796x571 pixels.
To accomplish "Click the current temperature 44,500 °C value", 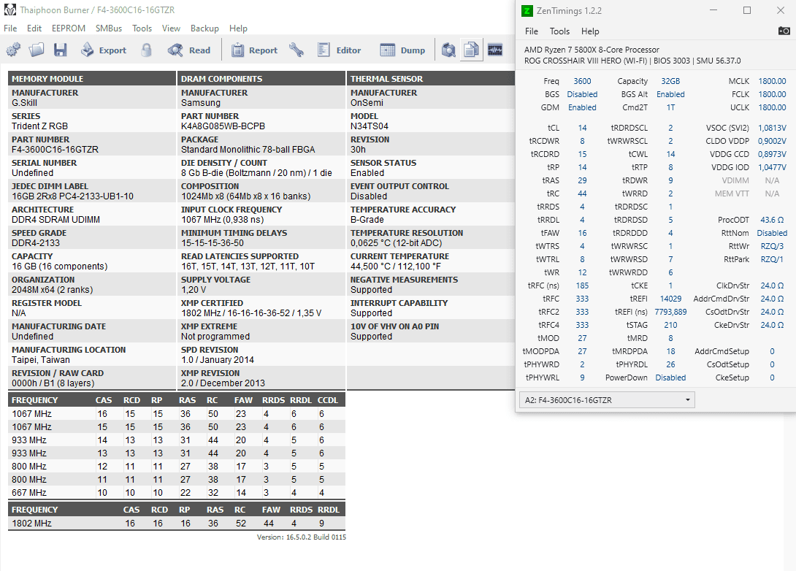I will pyautogui.click(x=396, y=266).
